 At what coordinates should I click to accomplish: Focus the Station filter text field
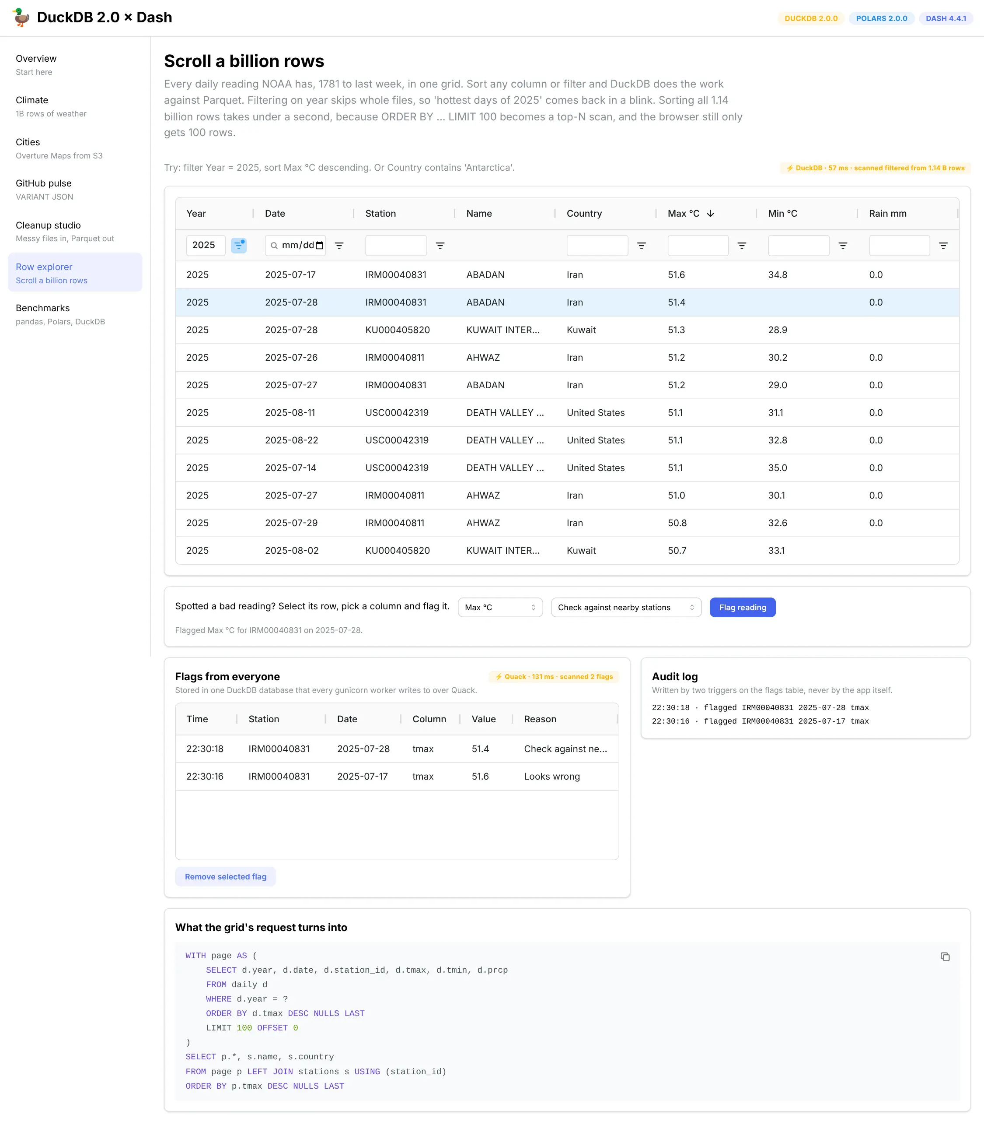(396, 245)
